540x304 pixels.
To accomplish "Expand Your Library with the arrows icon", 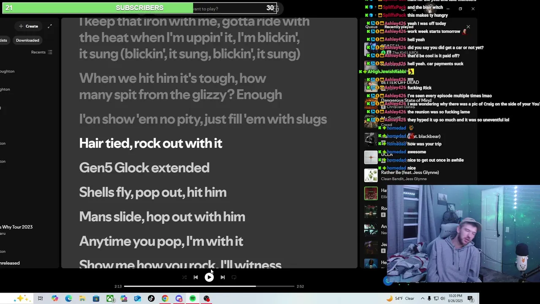I will 50,26.
